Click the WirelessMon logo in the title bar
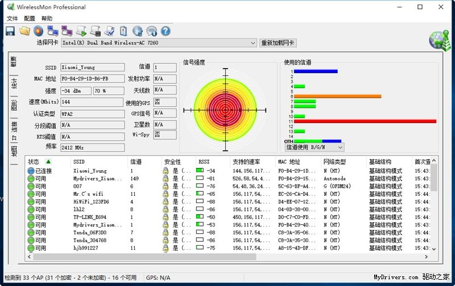Screen dimensions: 455x286 (x=11, y=7)
